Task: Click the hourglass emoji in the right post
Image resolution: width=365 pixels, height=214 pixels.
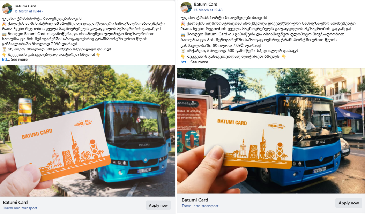Action: pyautogui.click(x=183, y=51)
